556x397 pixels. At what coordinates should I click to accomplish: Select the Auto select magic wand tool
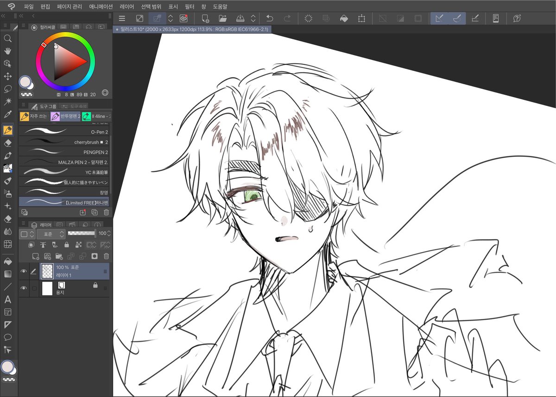[x=8, y=101]
